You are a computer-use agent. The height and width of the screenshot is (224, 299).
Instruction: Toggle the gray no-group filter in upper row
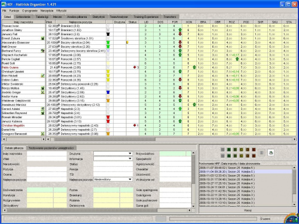[x=222, y=149]
